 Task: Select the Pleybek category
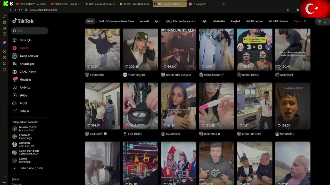pos(236,21)
